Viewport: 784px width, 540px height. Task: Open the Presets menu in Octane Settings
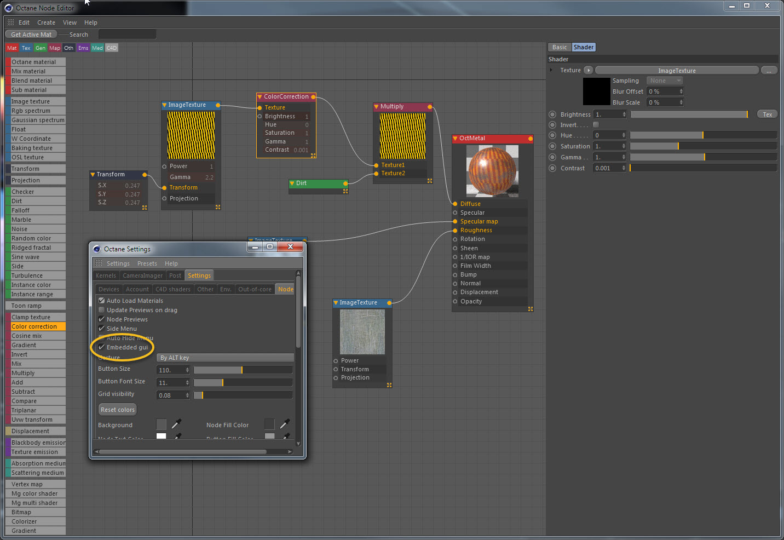pos(147,263)
